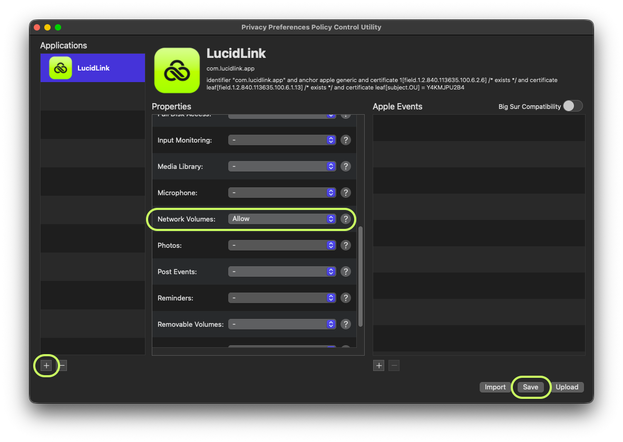Open the Network Volumes Allow dropdown

click(282, 219)
